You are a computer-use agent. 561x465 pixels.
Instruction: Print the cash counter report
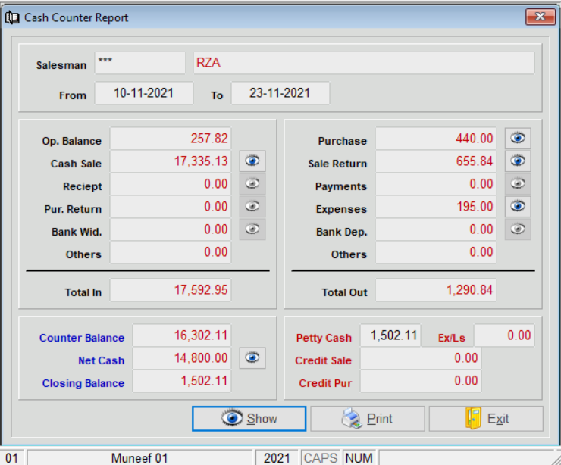pos(368,419)
